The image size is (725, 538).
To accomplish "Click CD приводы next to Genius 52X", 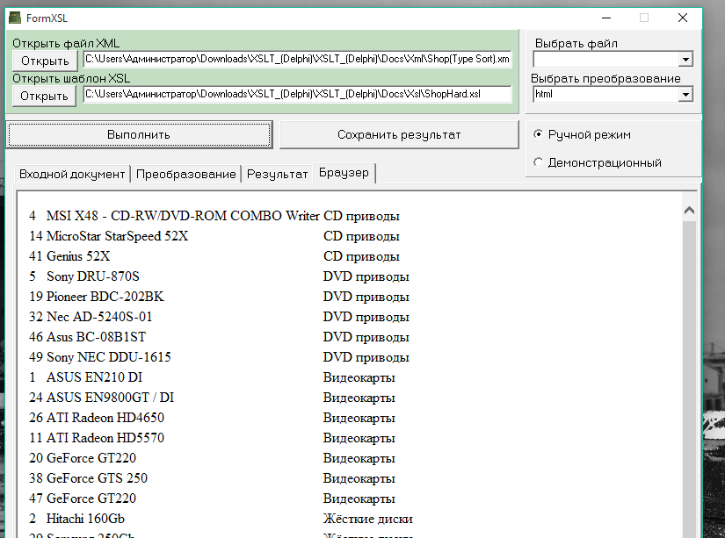I will click(361, 257).
